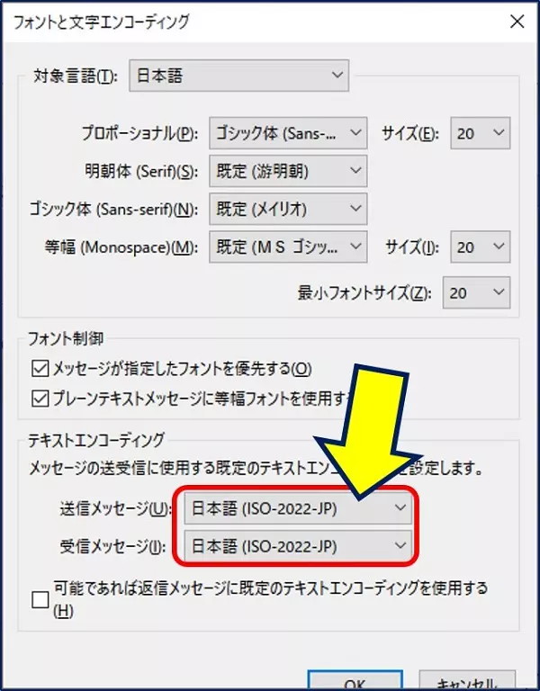Click the キャンセル button

(x=467, y=681)
